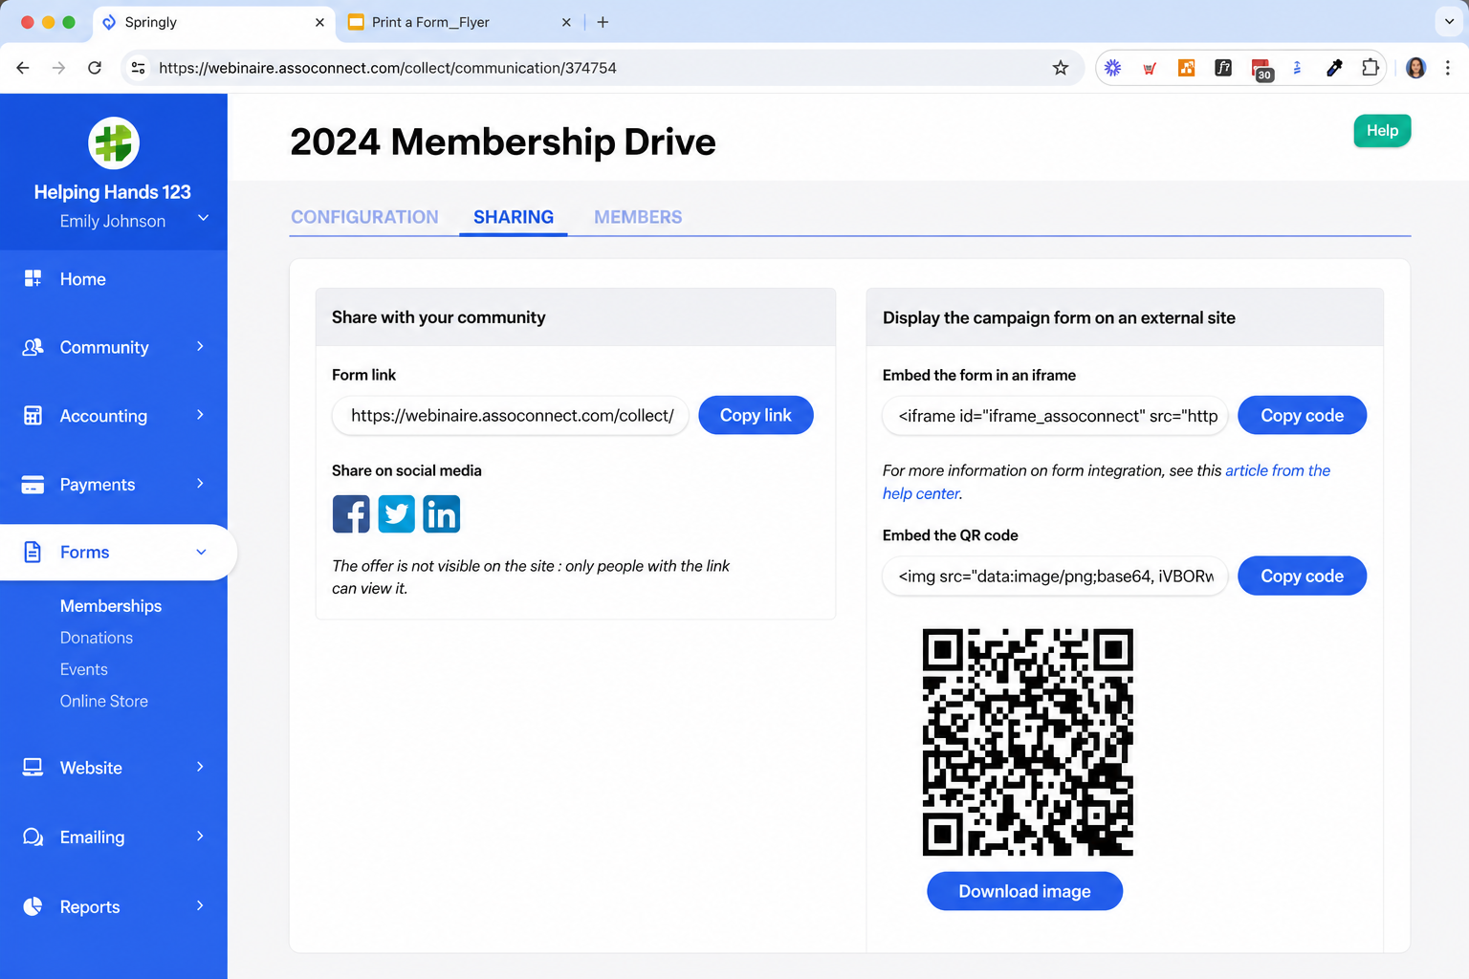This screenshot has height=979, width=1469.
Task: Share the form via Twitter icon
Action: point(396,514)
